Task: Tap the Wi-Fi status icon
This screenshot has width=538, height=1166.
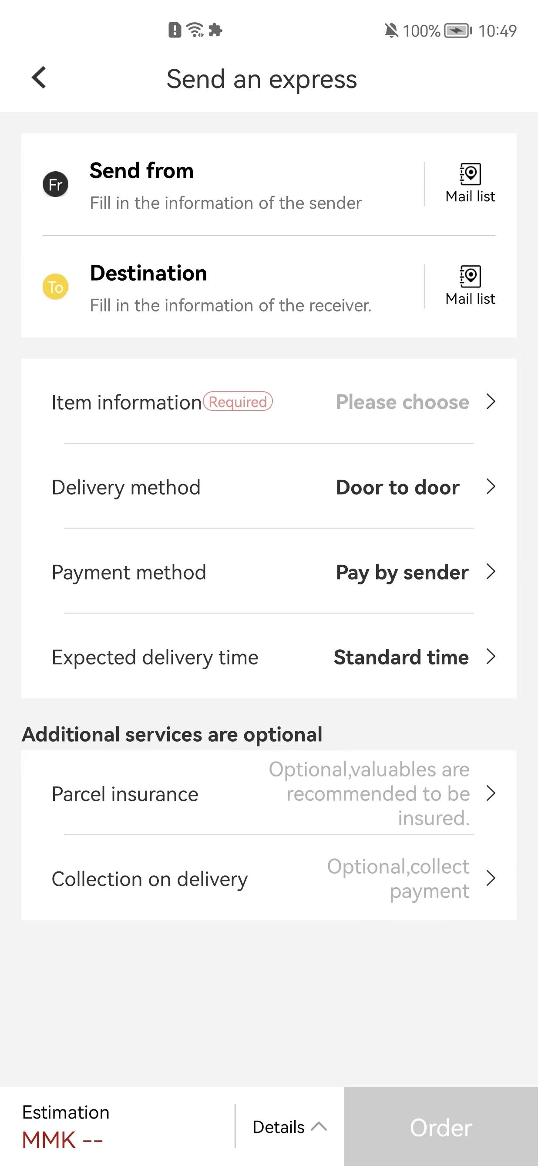Action: tap(195, 31)
